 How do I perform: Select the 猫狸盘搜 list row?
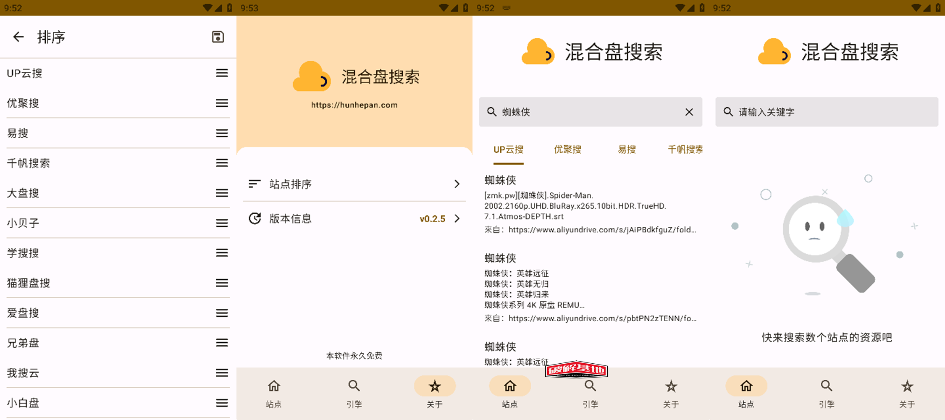118,283
